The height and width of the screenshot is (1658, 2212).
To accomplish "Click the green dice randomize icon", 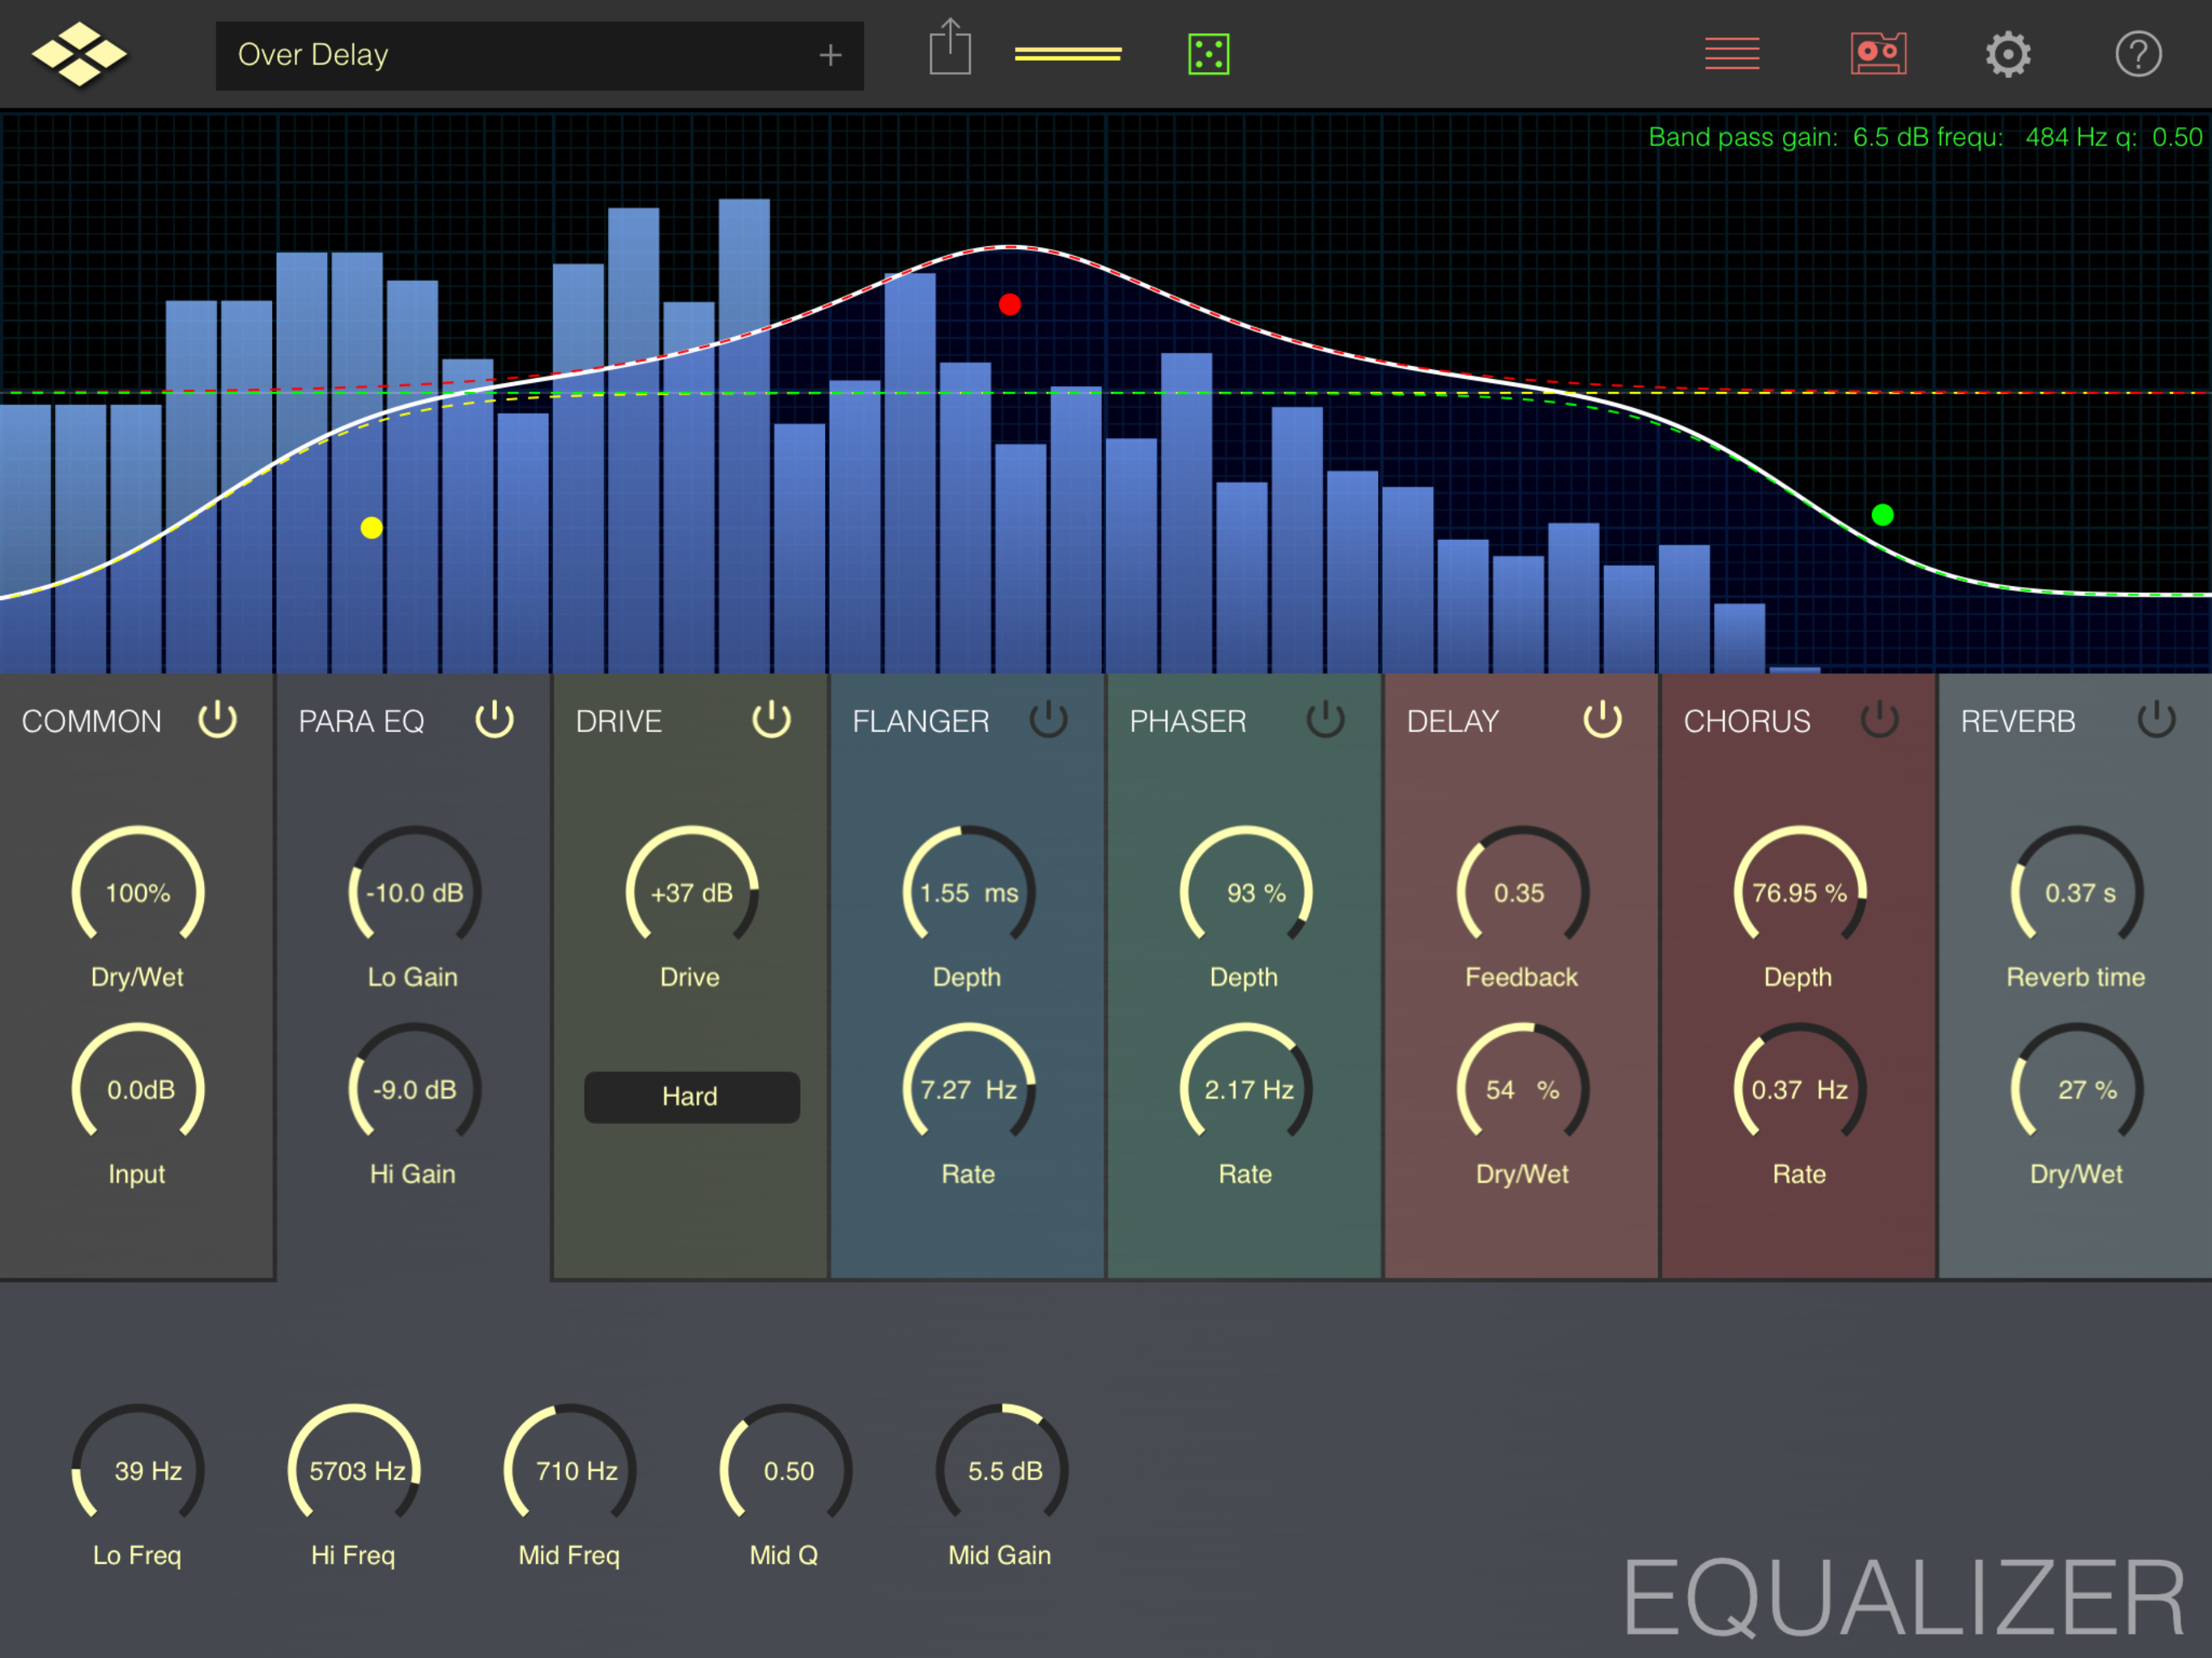I will click(x=1208, y=54).
